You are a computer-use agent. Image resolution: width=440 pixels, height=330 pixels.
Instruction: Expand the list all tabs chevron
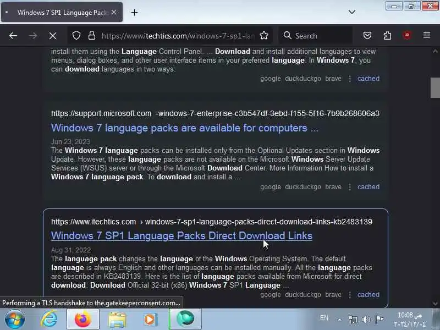(351, 12)
